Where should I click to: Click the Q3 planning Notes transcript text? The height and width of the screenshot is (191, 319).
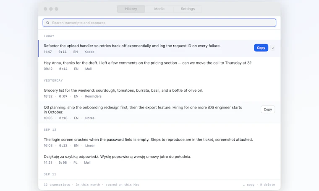point(143,110)
